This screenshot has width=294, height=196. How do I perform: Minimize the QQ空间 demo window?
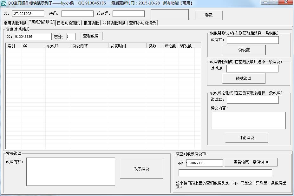265,2
